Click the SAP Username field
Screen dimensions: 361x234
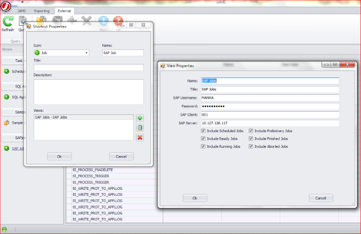(x=270, y=98)
